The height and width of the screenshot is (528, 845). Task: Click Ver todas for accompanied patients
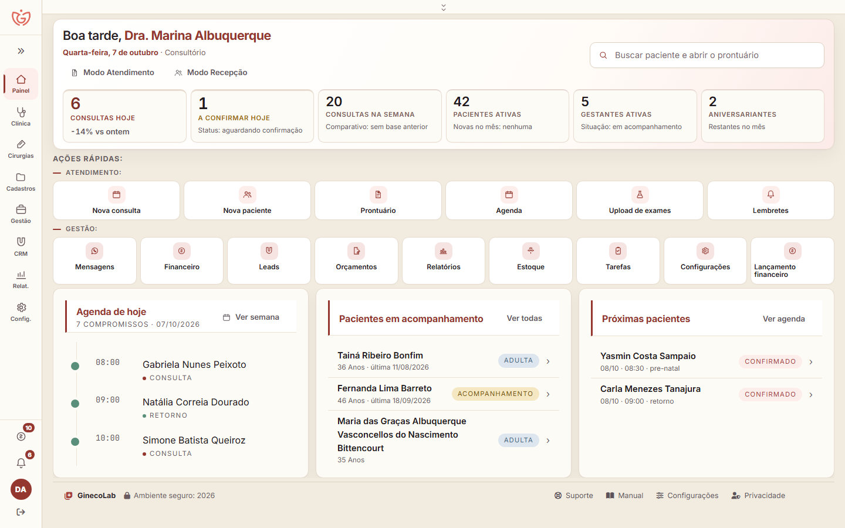coord(525,319)
